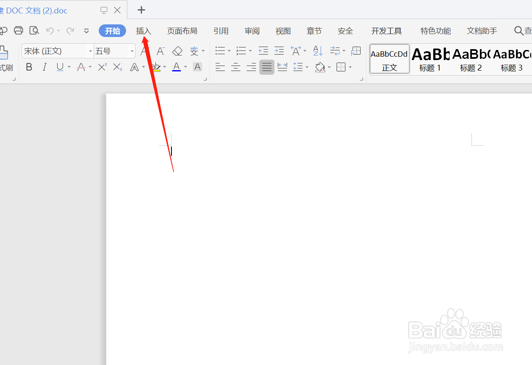
Task: Apply yellow highlight color
Action: coord(156,67)
